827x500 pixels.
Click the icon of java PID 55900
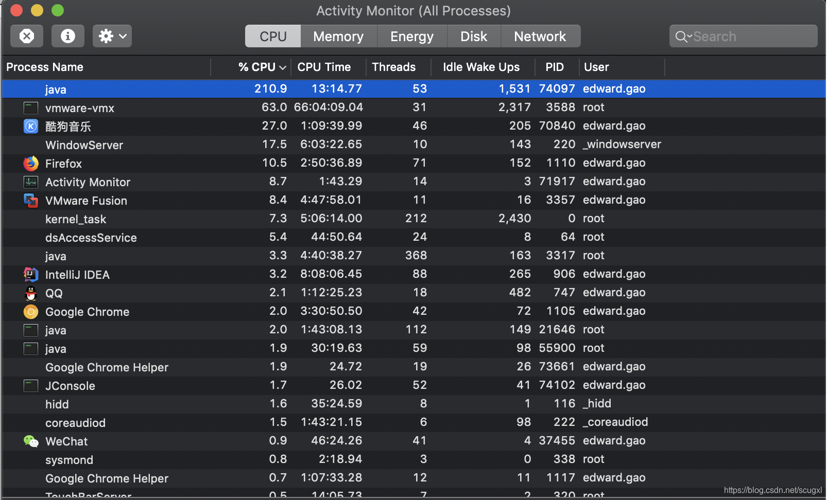31,349
